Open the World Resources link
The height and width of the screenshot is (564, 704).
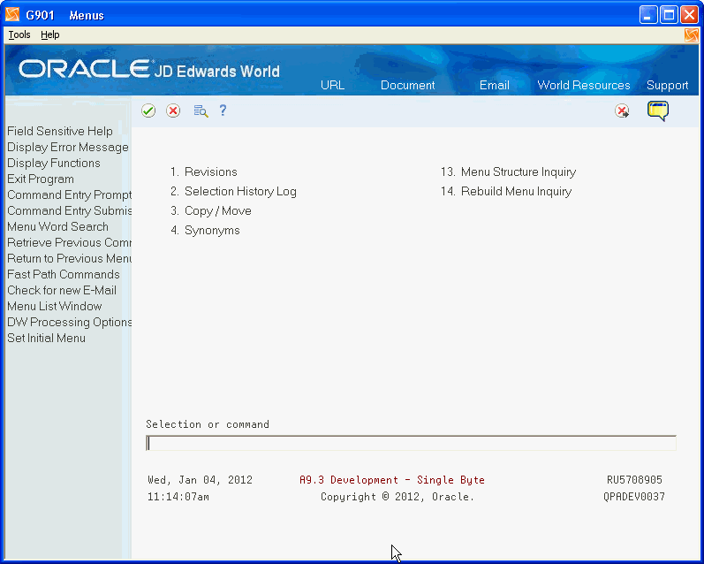(584, 85)
